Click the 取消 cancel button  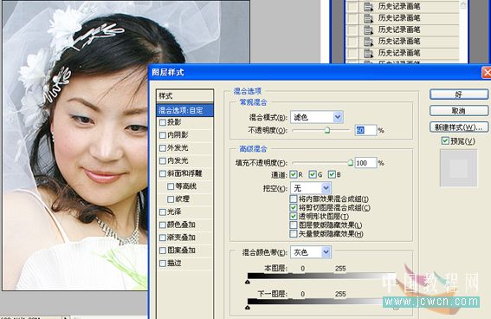pyautogui.click(x=459, y=111)
